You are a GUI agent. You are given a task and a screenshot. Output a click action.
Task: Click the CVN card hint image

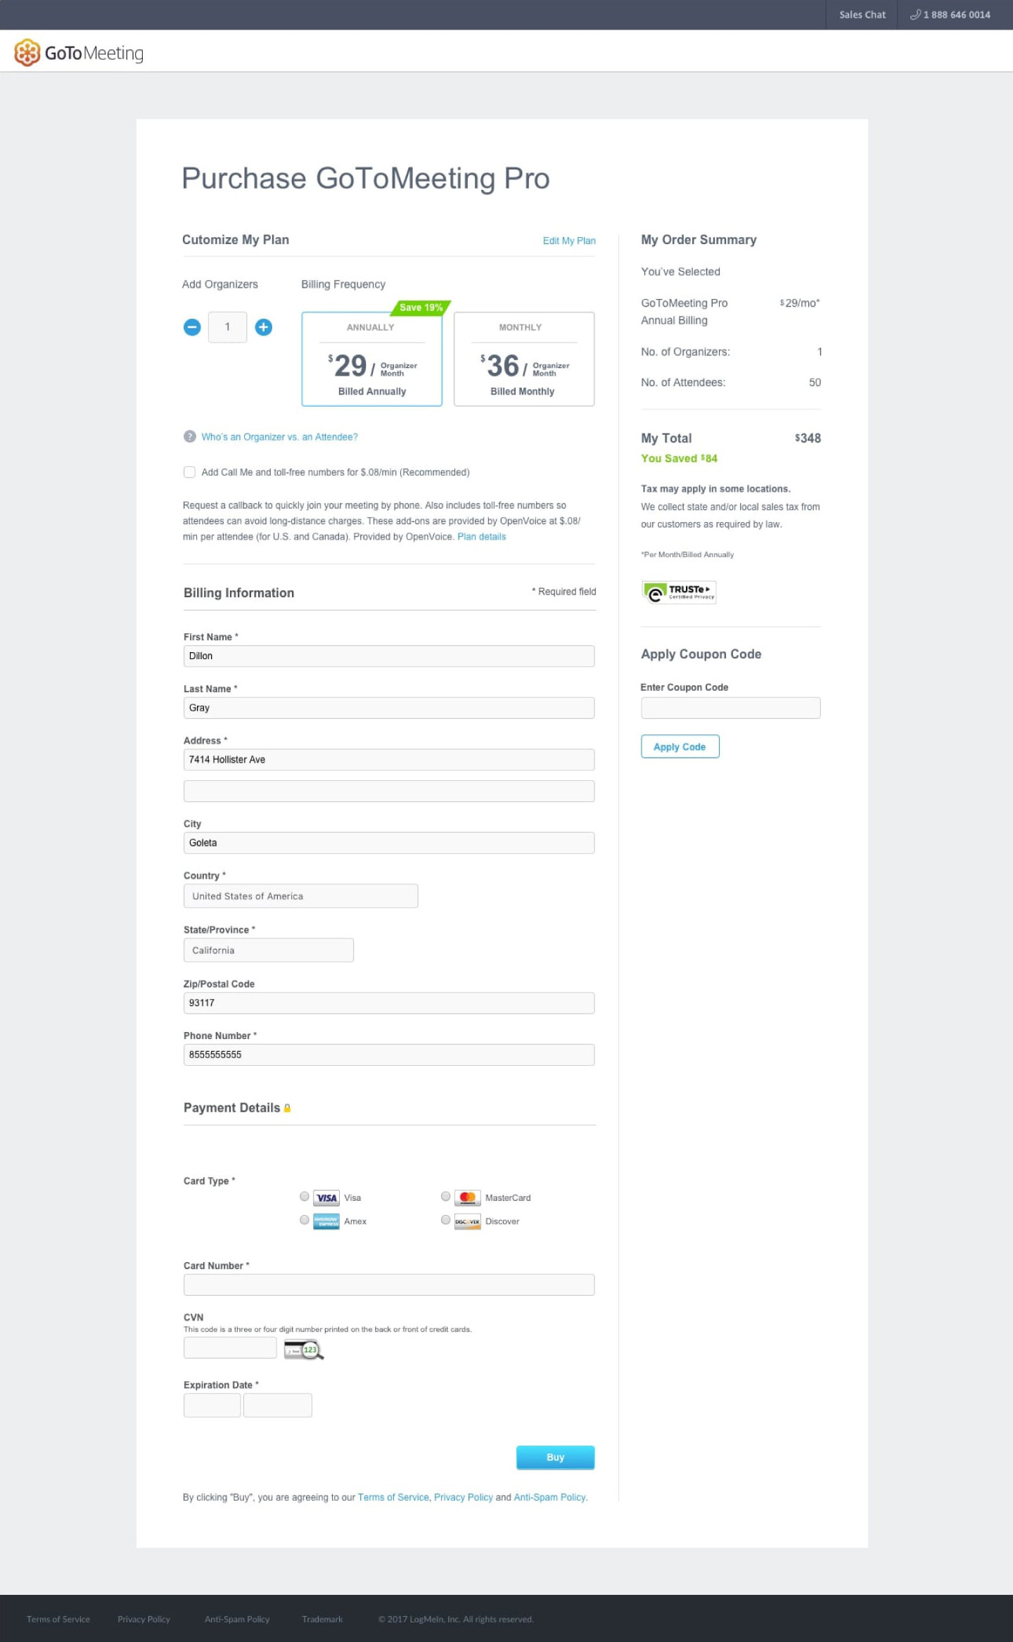click(303, 1349)
